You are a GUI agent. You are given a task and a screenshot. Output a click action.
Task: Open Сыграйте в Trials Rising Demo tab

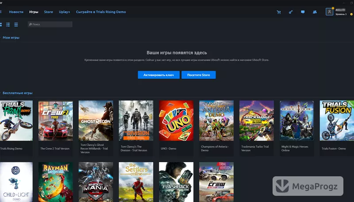101,12
